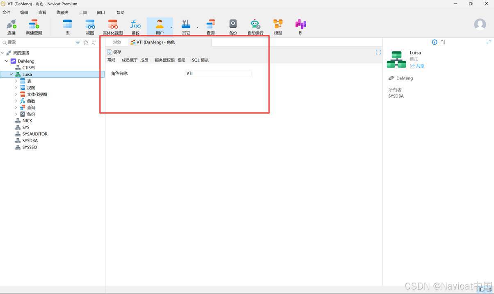Switch to the 服务器权限 tab
Screen dimensions: 494x294
pos(165,60)
